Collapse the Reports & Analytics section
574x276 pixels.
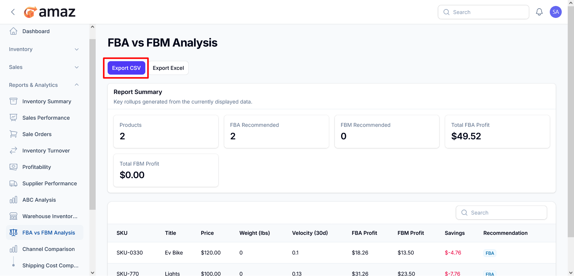45,85
